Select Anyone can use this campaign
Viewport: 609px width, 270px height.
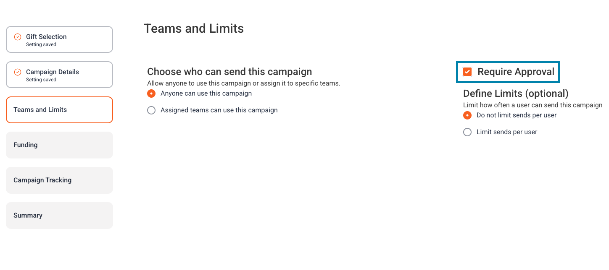[151, 93]
